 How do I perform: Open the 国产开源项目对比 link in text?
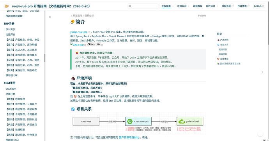pos(129,138)
